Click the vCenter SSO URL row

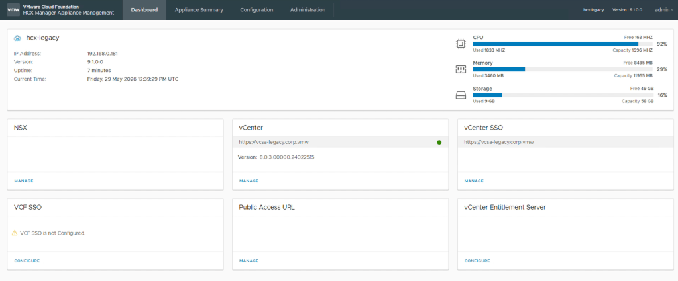(565, 142)
